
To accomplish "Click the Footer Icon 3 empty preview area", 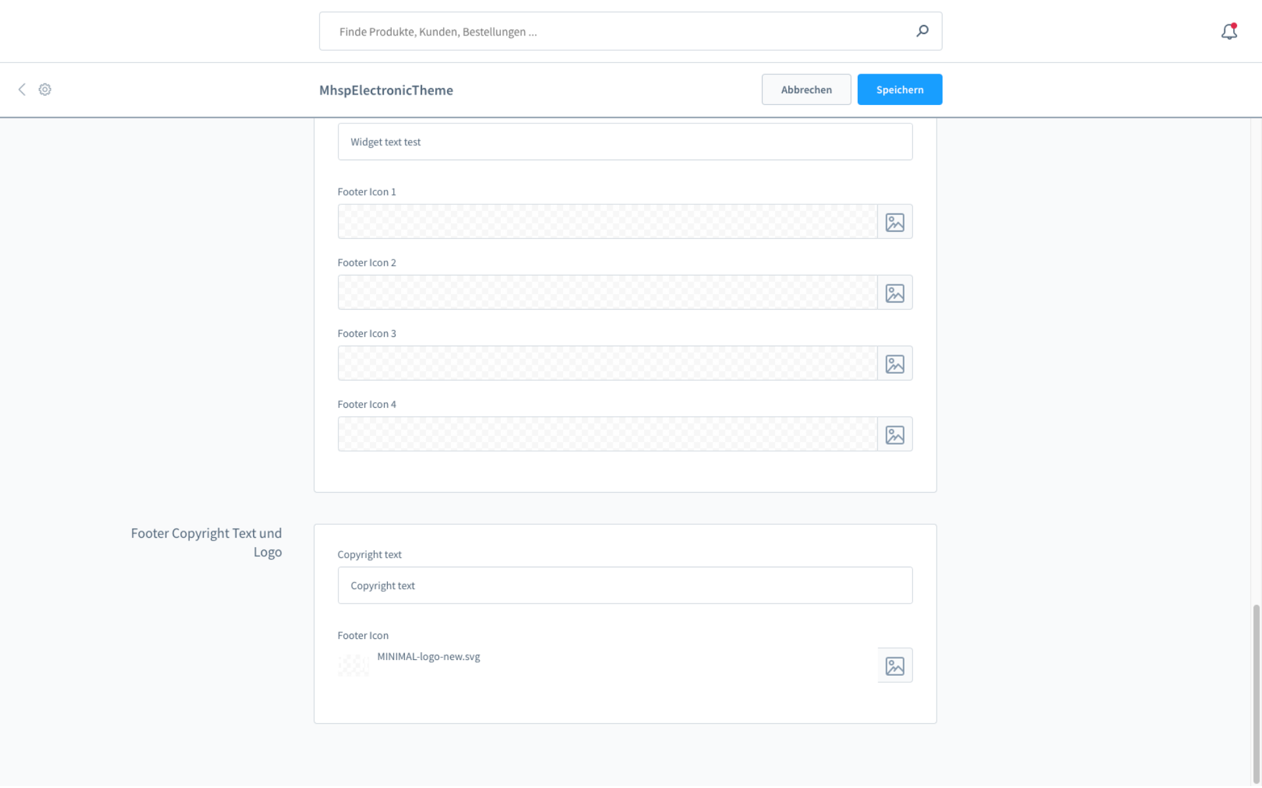I will (x=607, y=364).
